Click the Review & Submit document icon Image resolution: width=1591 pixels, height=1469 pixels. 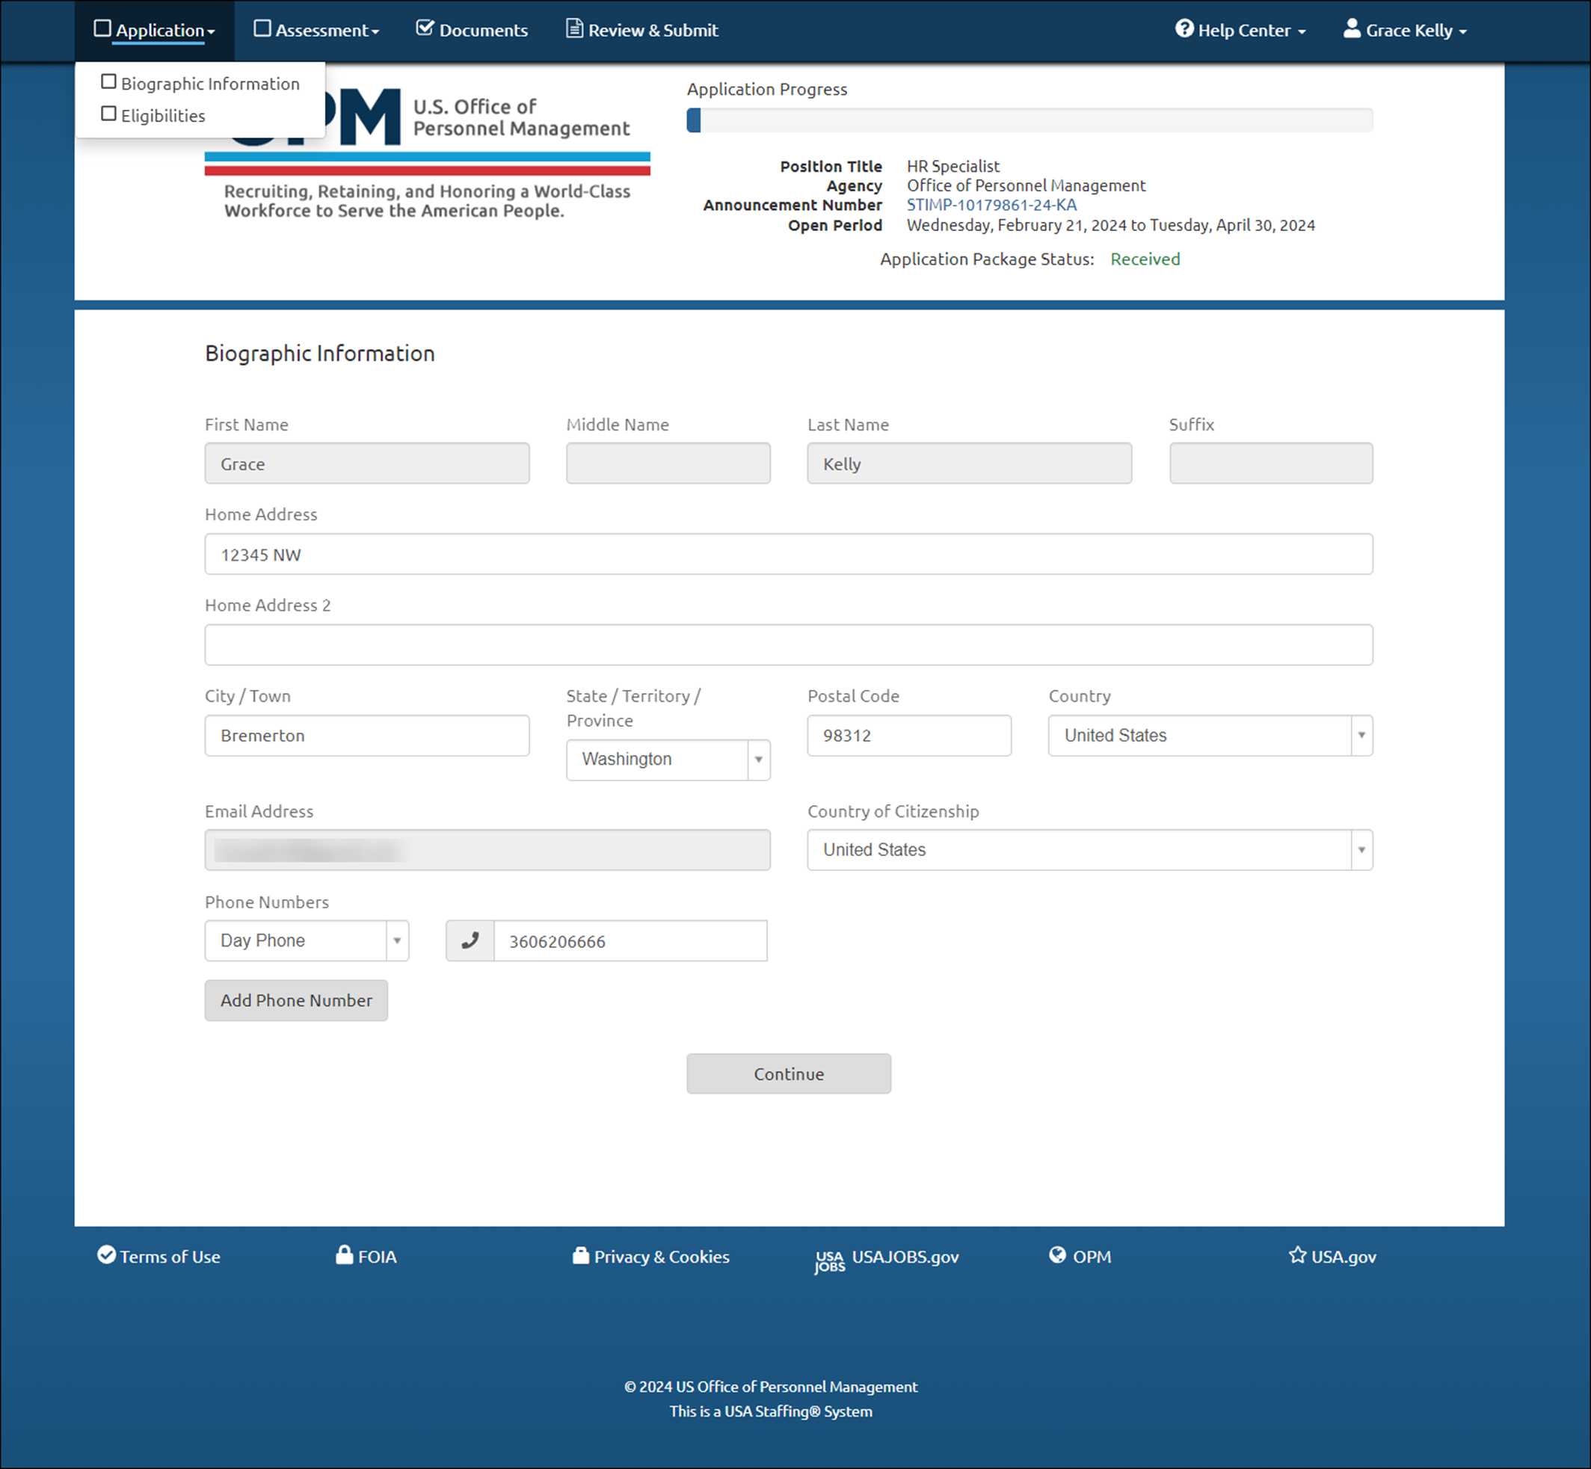coord(574,29)
